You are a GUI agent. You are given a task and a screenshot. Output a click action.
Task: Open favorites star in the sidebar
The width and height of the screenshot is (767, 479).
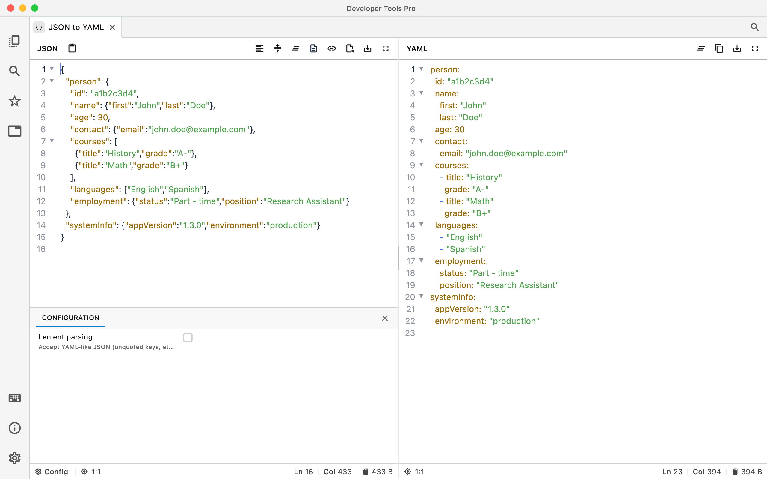coord(15,101)
